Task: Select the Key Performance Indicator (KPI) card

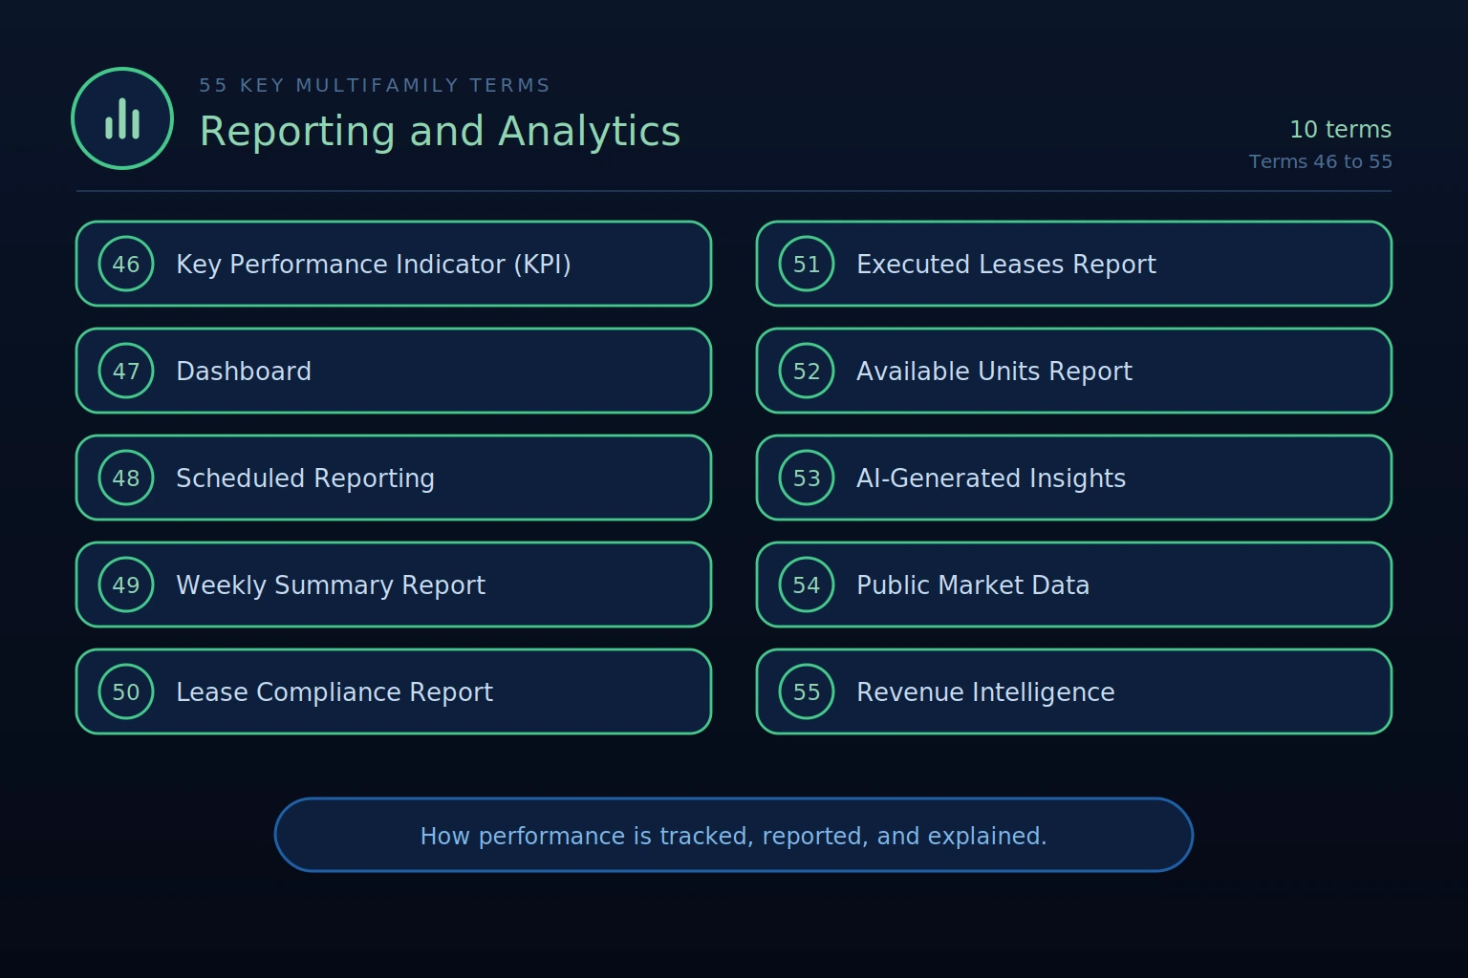Action: coord(394,264)
